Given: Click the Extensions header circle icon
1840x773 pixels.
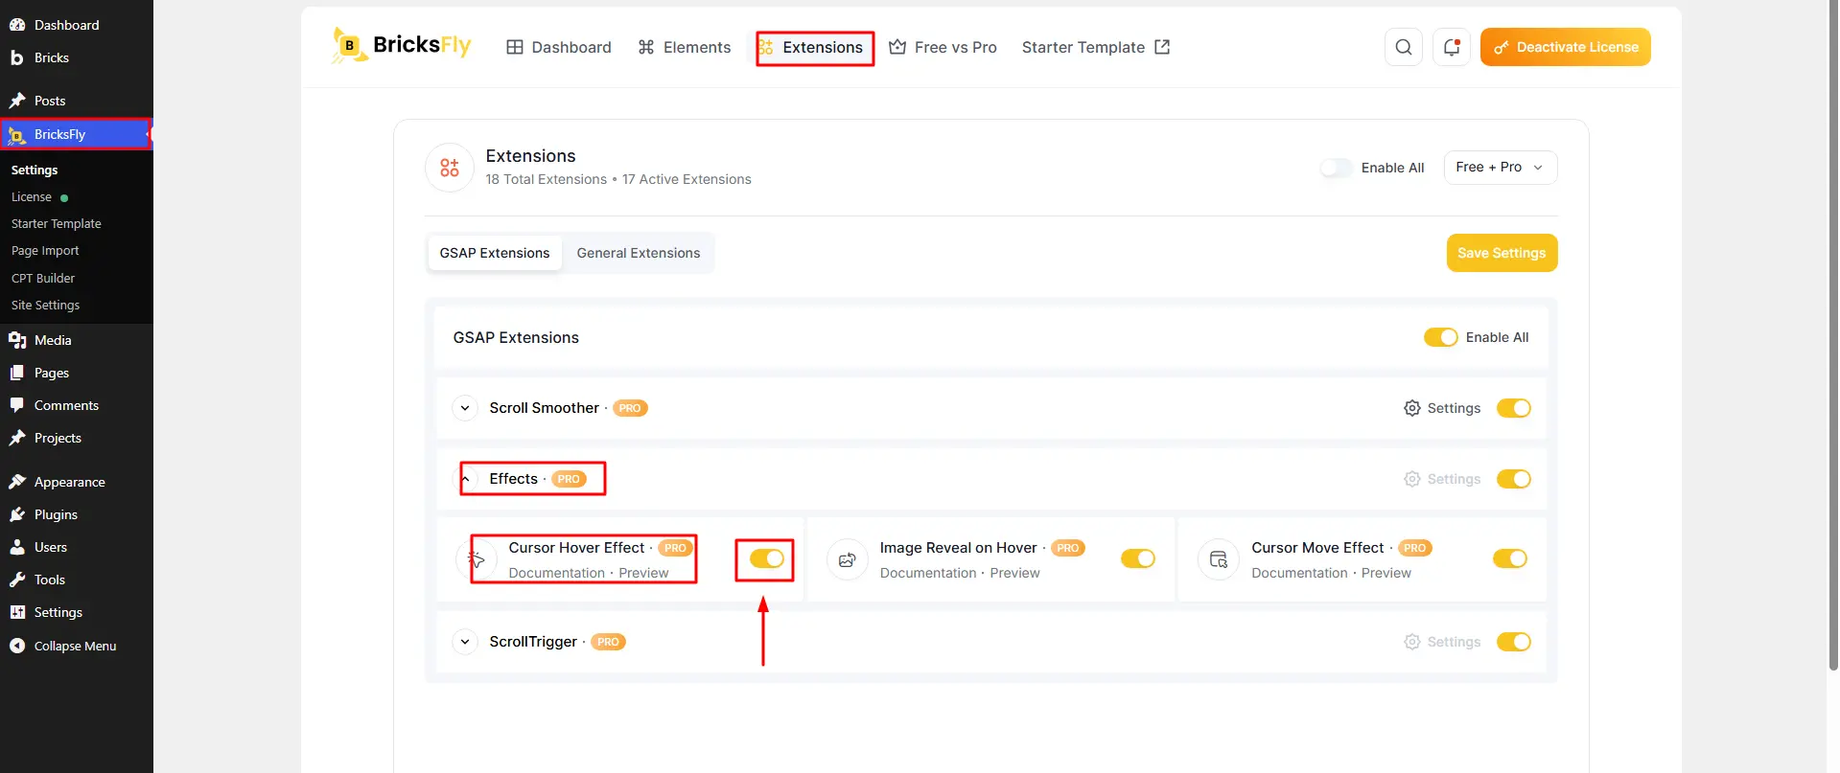Looking at the screenshot, I should coord(450,168).
